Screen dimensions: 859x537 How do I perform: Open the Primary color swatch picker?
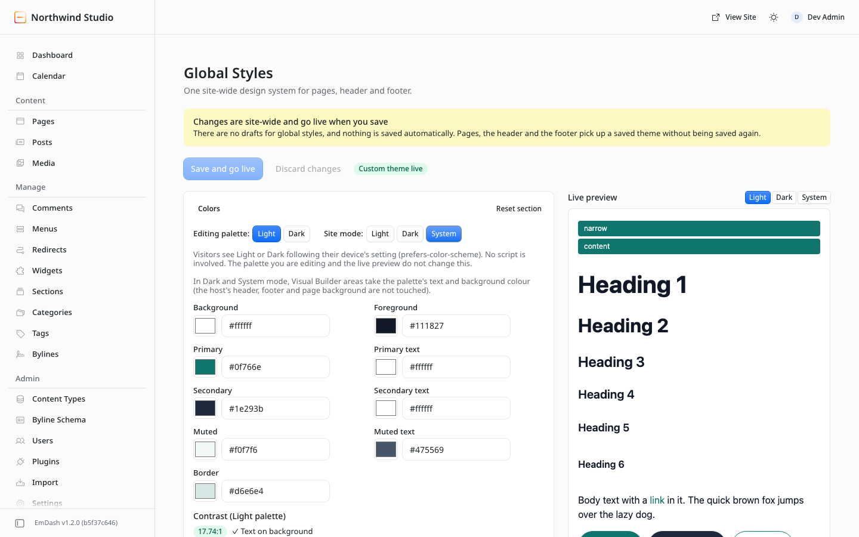tap(205, 367)
